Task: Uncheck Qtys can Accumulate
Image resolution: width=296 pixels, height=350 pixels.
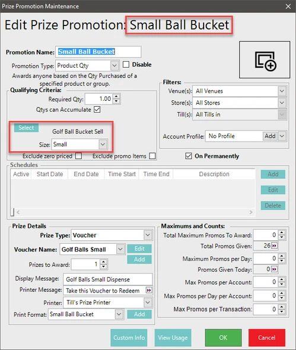Action: click(97, 109)
